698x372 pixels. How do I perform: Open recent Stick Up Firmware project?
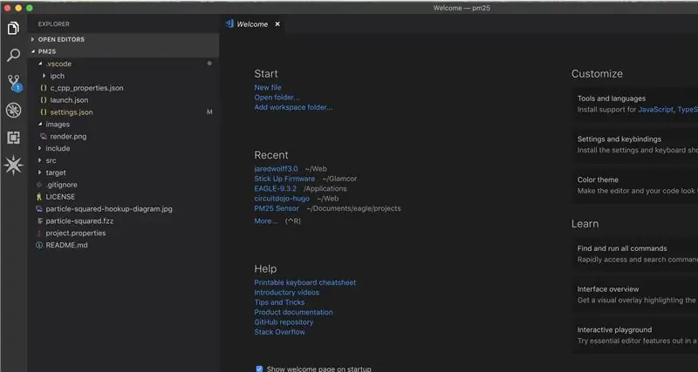coord(284,179)
